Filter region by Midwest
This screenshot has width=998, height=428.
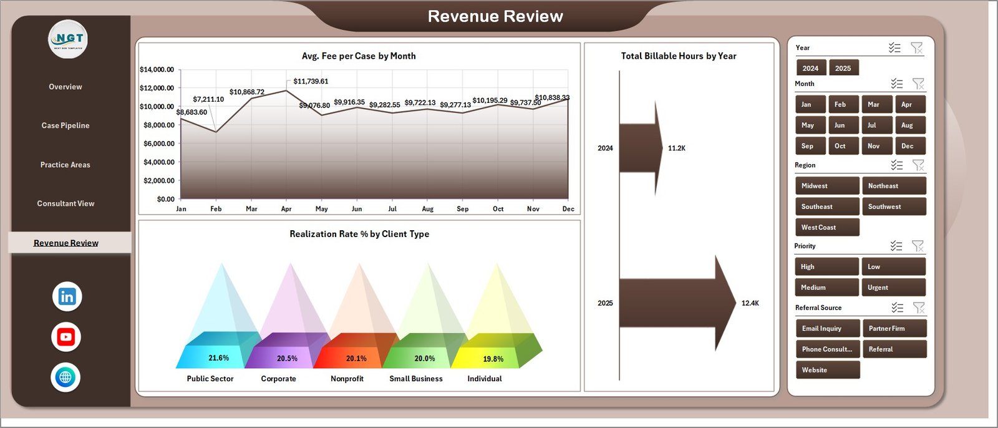point(827,186)
